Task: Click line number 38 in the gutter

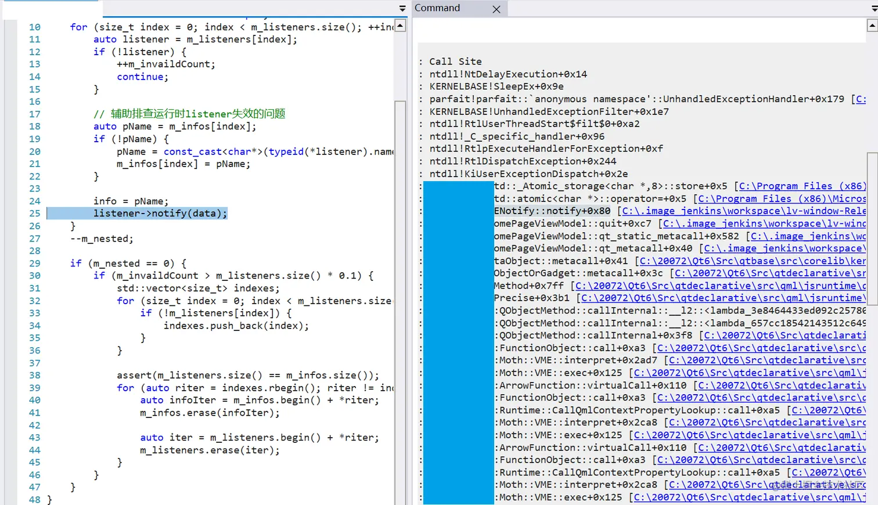Action: coord(35,376)
